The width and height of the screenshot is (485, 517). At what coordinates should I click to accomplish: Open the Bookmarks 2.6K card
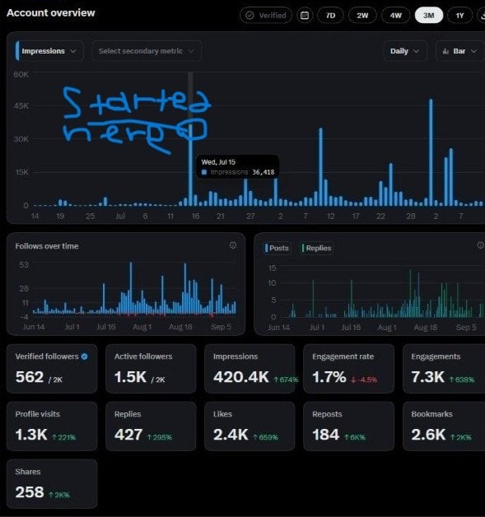(444, 426)
